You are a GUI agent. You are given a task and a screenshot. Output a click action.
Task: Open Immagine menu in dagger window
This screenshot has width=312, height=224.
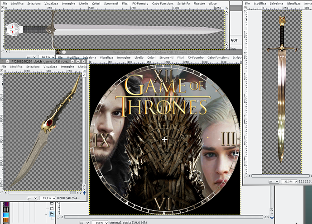[x=67, y=67]
